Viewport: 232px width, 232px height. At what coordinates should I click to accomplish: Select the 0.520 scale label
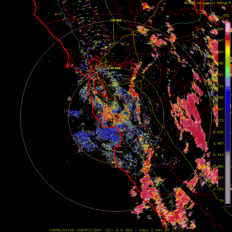click(x=219, y=132)
